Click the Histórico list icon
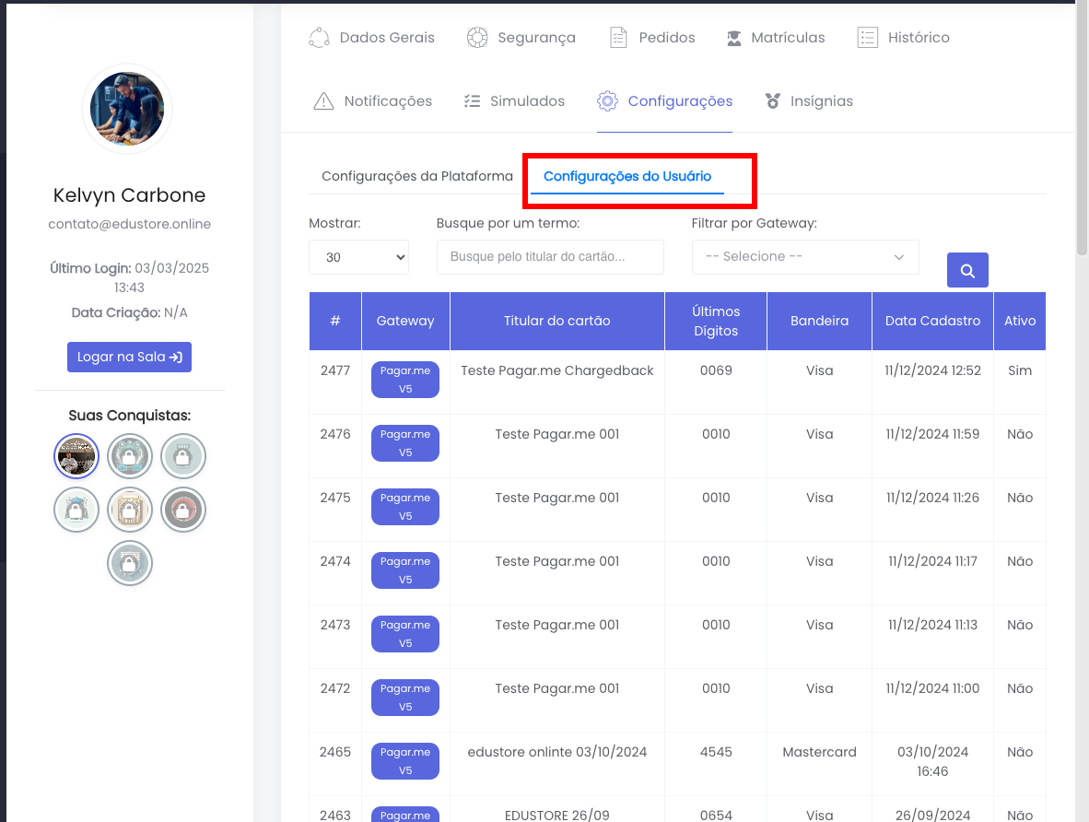Screen dimensions: 1089x822 point(867,38)
